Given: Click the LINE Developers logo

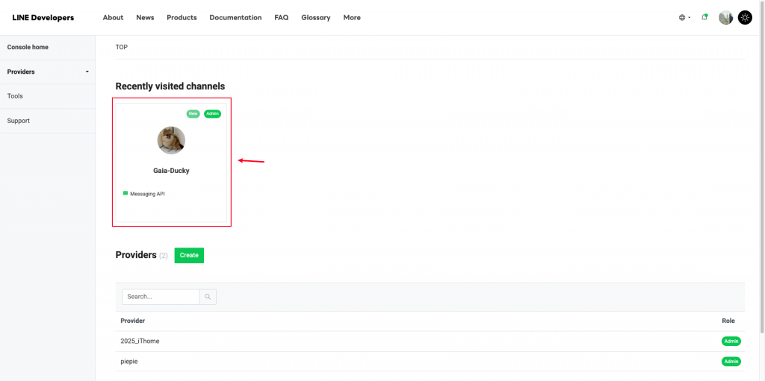Looking at the screenshot, I should click(x=43, y=18).
